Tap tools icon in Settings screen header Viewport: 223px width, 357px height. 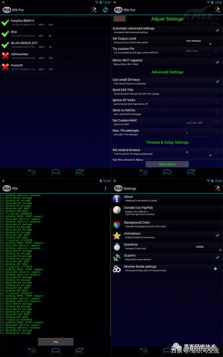point(217,188)
